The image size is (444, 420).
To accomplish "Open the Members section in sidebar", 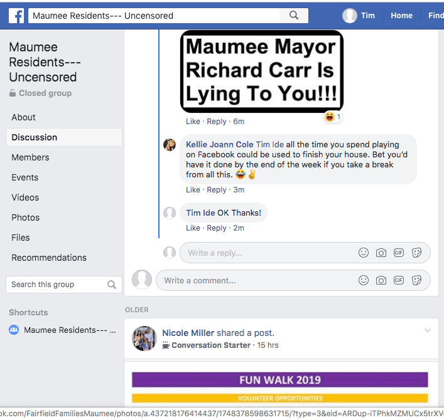I will 30,157.
